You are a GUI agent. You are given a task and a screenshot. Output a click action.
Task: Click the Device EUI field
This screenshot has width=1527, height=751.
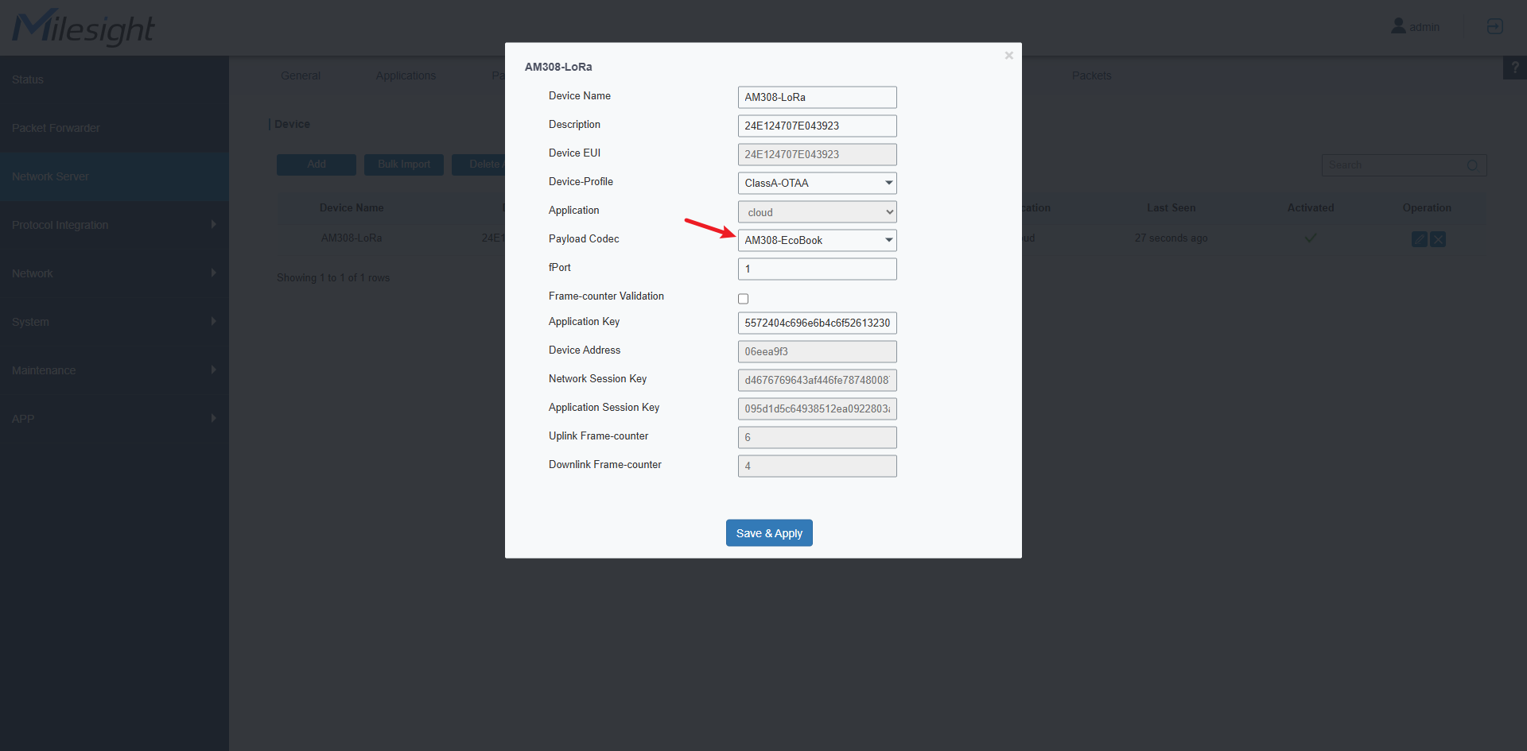817,154
